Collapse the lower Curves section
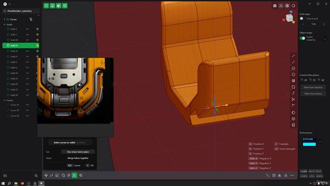The width and height of the screenshot is (330, 186). coord(5,100)
